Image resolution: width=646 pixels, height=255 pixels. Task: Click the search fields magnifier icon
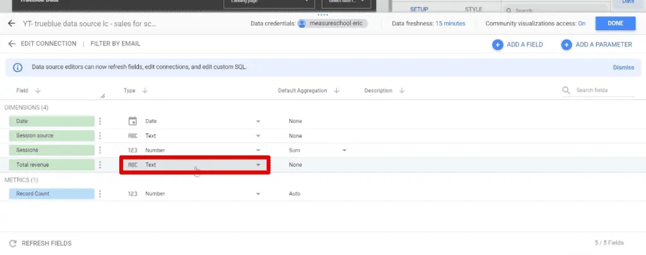click(x=567, y=90)
